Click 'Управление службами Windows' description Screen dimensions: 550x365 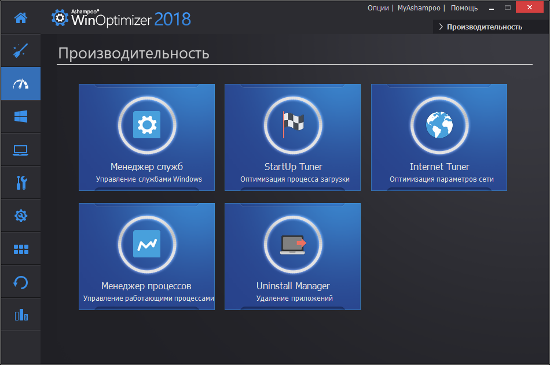pyautogui.click(x=149, y=179)
